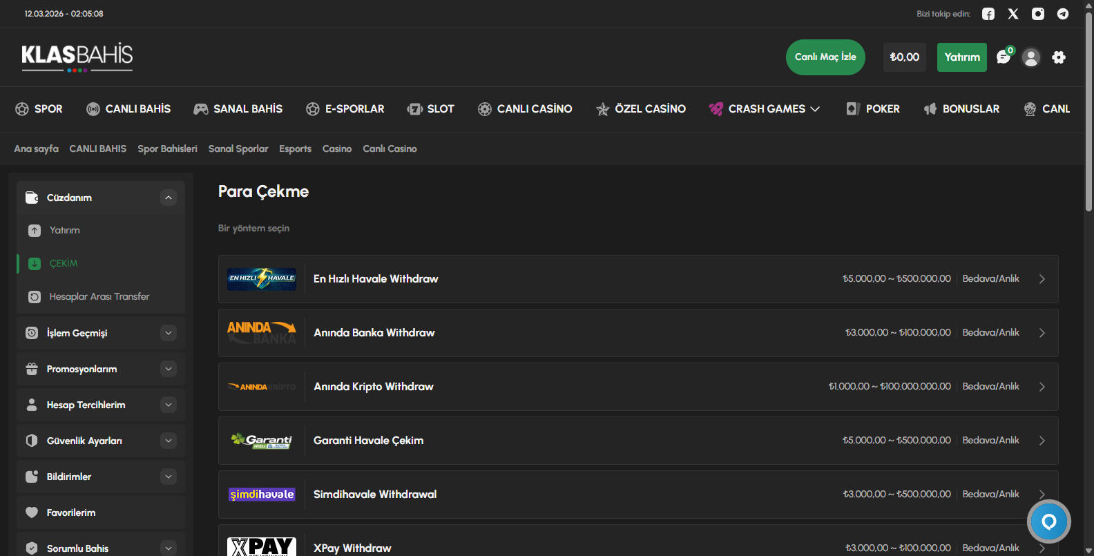Expand the Promosyonlarım section chevron

(169, 369)
